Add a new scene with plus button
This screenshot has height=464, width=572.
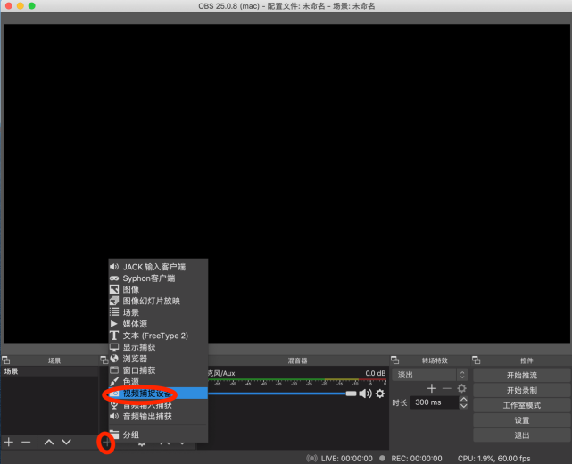tap(9, 442)
